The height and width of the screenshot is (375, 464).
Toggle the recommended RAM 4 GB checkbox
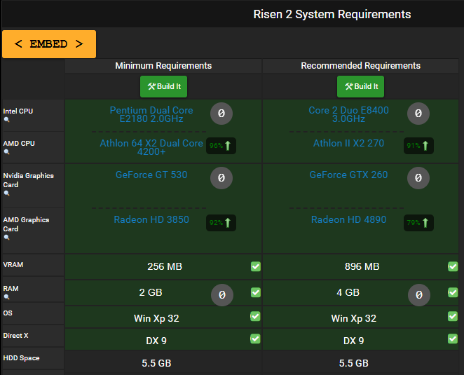(453, 292)
